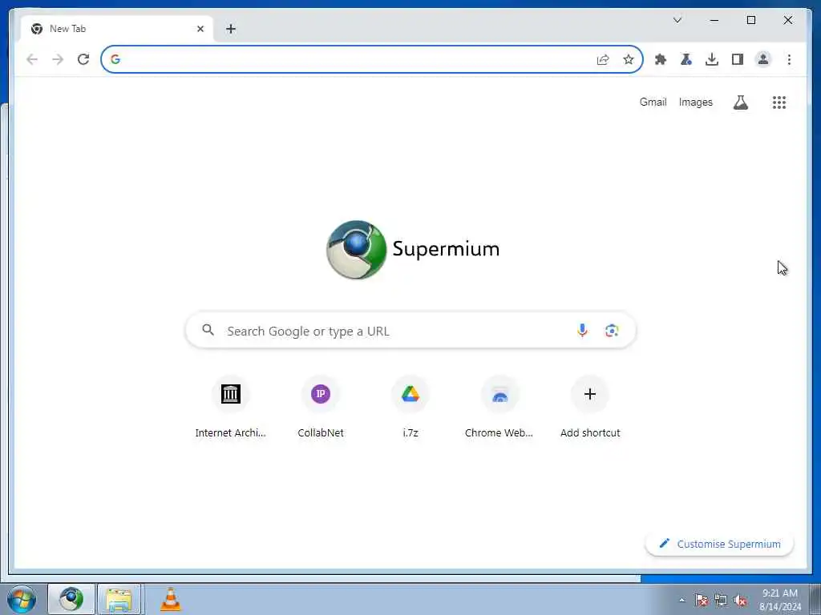Open the Images link
821x615 pixels.
695,102
